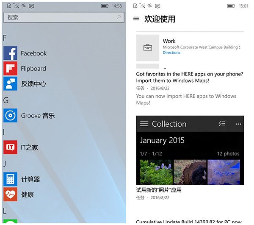Click the Microsoft Corporate West Campus address
Image resolution: width=254 pixels, height=225 pixels.
(202, 47)
